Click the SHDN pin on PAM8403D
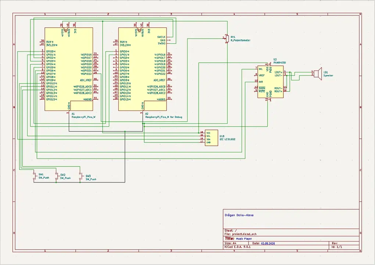This screenshot has width=375, height=265. (x=262, y=88)
